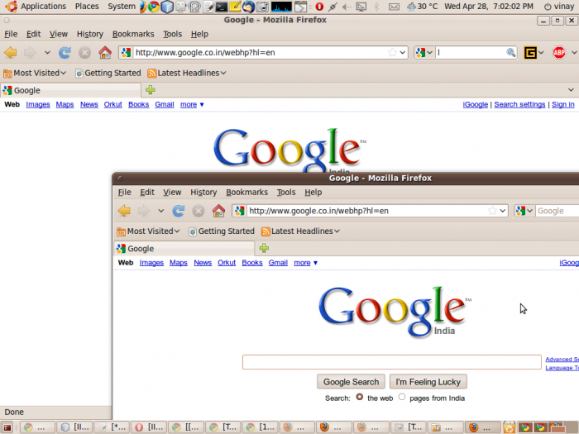This screenshot has width=579, height=434.
Task: Open search engine dropdown in front window
Action: 529,211
